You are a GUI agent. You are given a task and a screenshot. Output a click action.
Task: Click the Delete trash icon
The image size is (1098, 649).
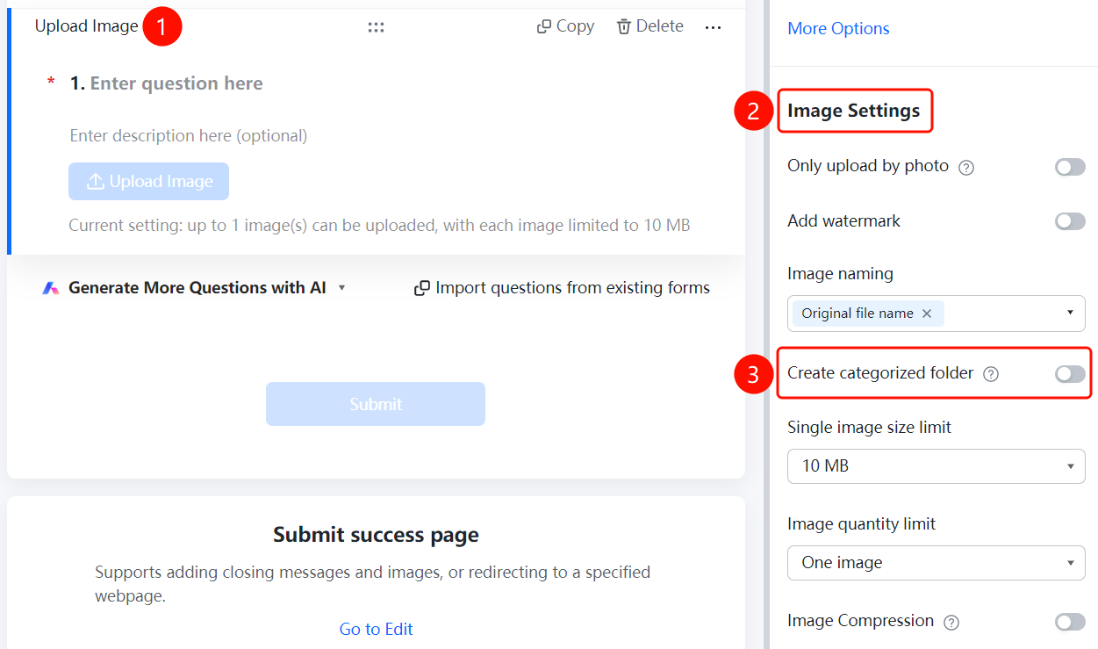pos(624,27)
